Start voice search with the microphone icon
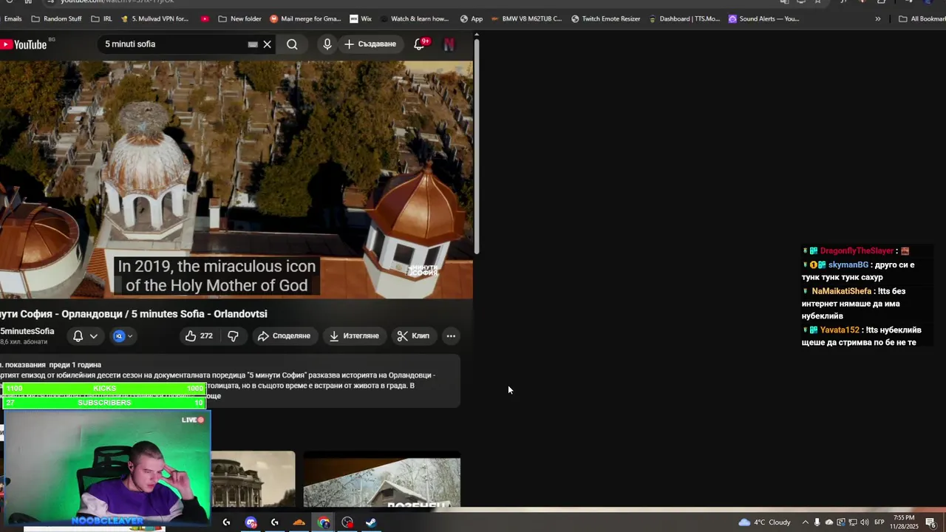Viewport: 946px width, 532px height. [x=327, y=44]
